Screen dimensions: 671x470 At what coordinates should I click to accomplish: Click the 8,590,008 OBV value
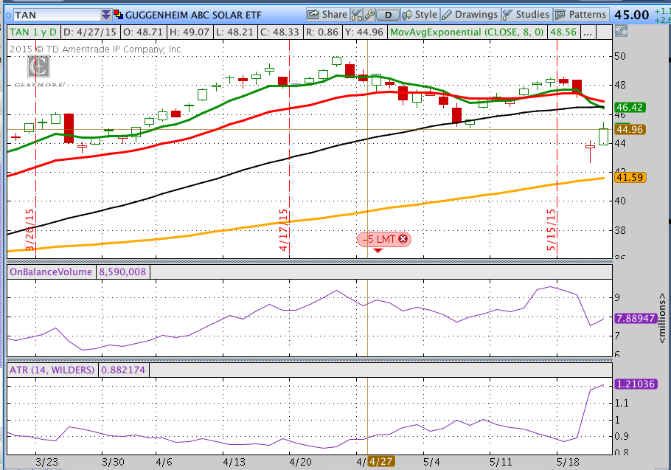pyautogui.click(x=122, y=272)
